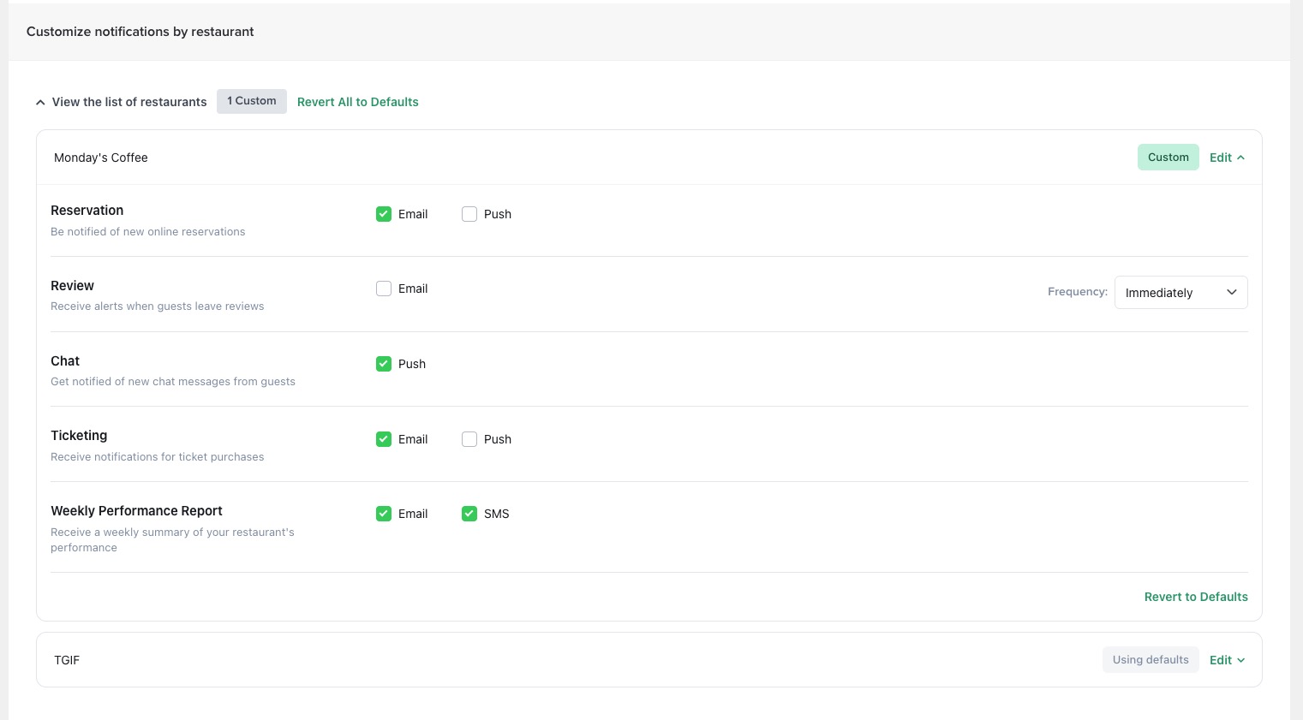1303x720 pixels.
Task: Click View the list of restaurants
Action: click(x=129, y=102)
